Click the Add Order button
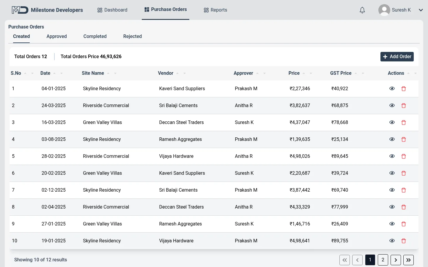The width and height of the screenshot is (428, 267). [x=397, y=57]
